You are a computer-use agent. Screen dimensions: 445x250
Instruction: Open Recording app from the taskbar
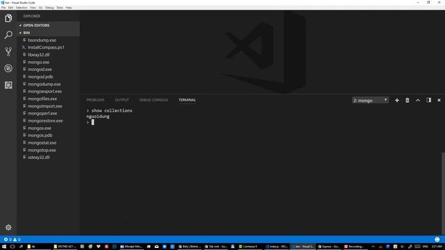[354, 247]
